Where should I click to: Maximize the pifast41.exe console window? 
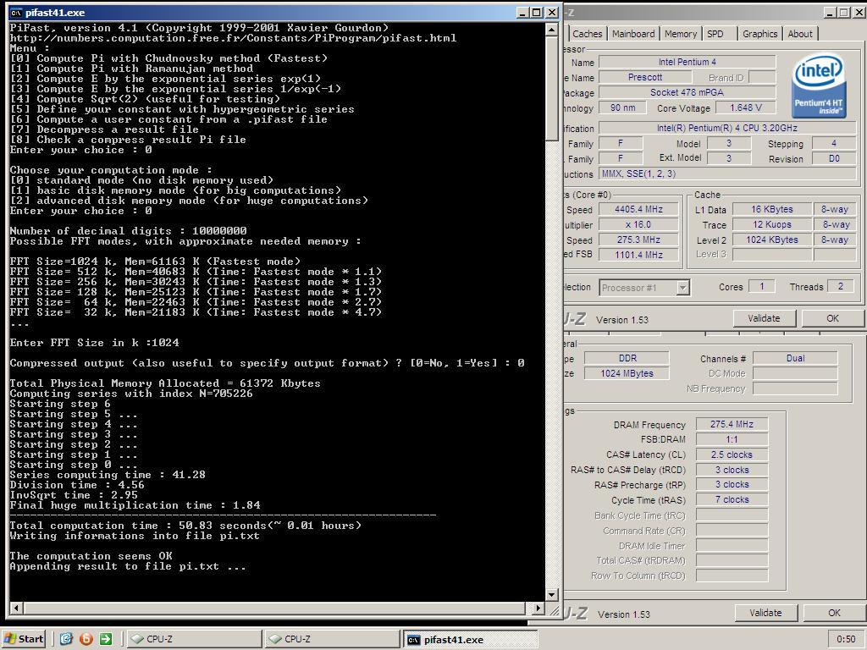coord(536,12)
